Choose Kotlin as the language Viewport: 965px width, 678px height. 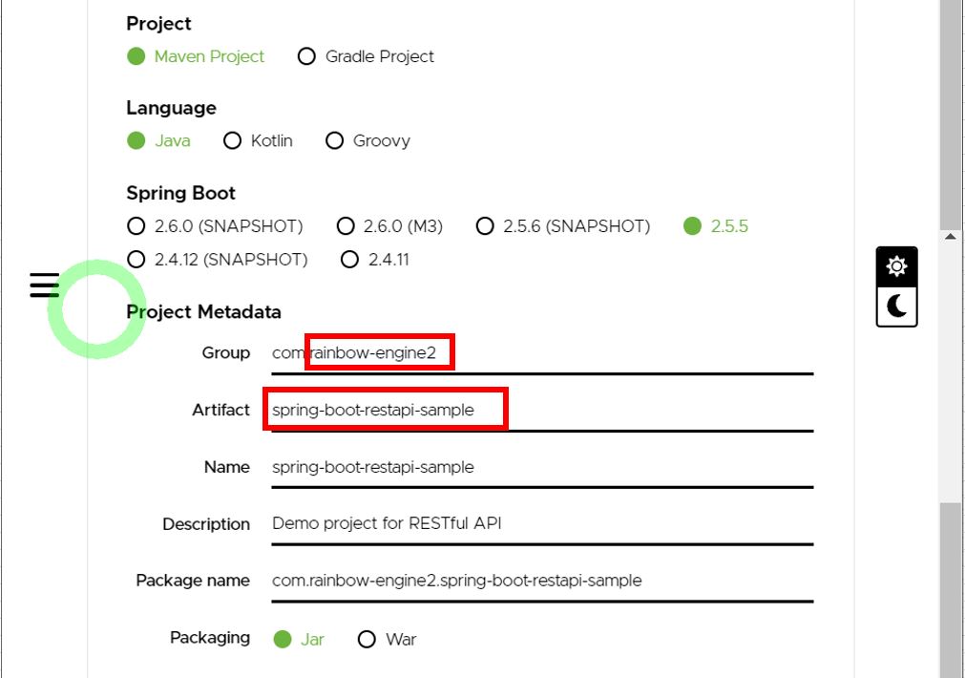(x=233, y=140)
